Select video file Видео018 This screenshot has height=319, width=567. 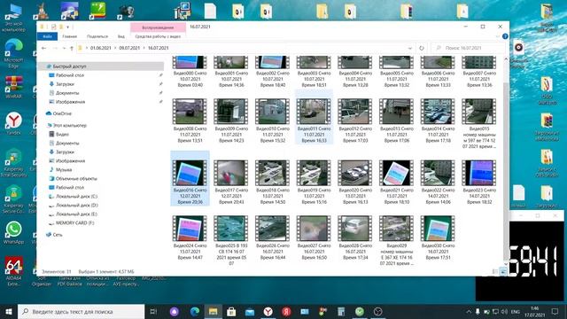coord(272,182)
